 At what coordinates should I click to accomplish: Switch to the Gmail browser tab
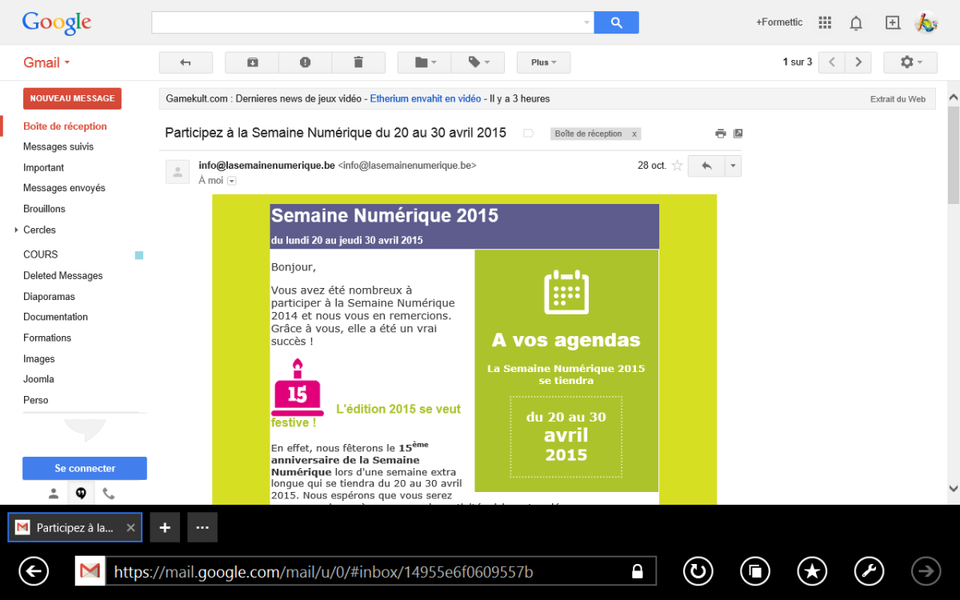click(74, 528)
